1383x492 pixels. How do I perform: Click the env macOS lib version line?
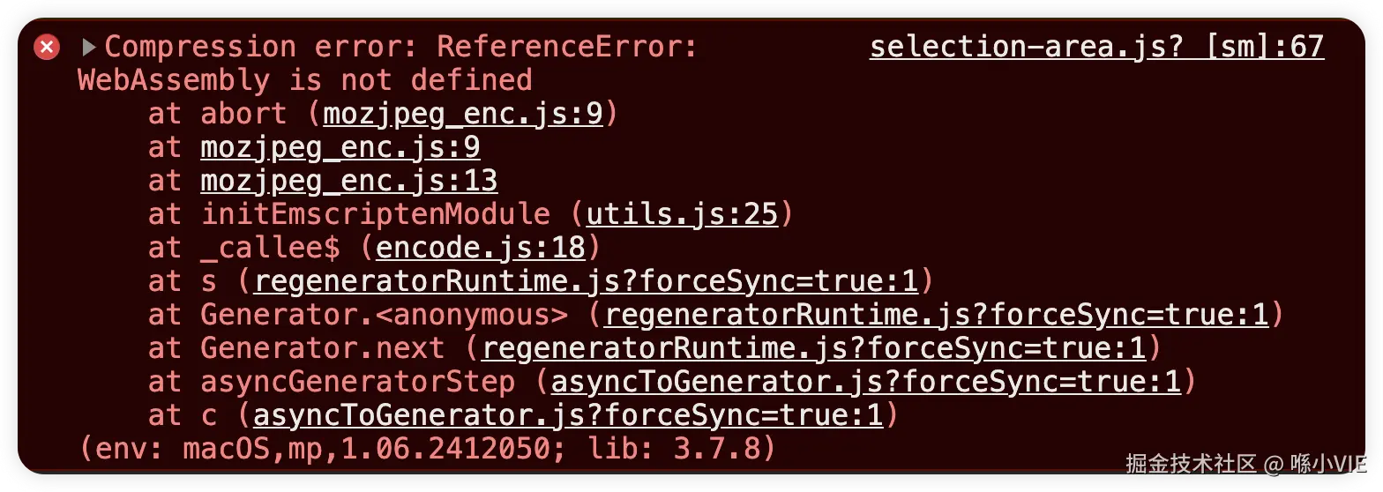pos(428,449)
